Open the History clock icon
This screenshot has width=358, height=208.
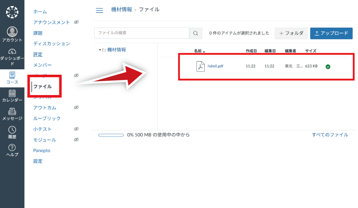point(12,129)
